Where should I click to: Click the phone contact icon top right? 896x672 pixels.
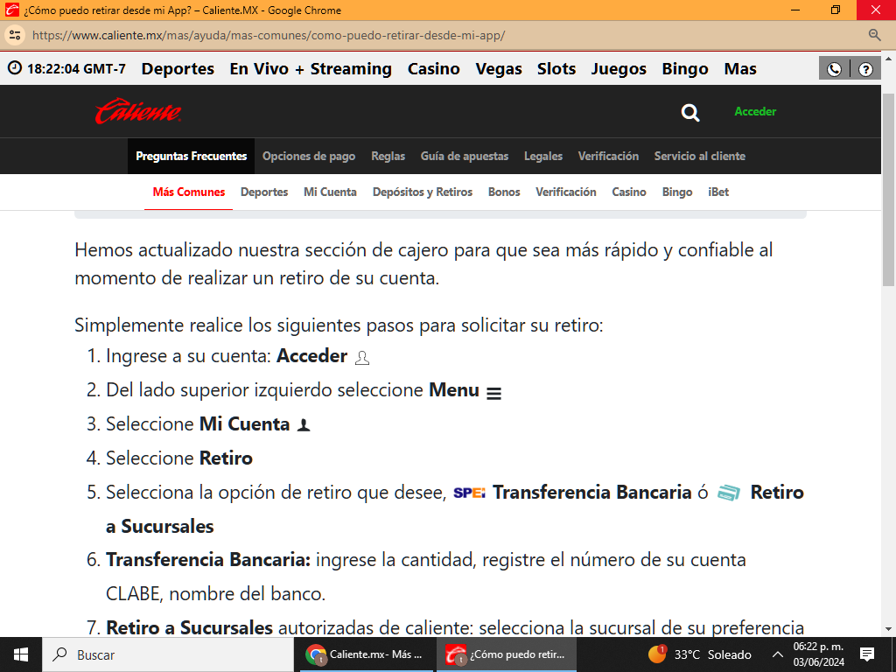[832, 68]
